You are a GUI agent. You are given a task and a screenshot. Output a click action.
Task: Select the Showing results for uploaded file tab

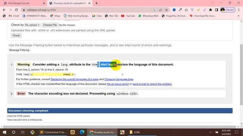70,3
